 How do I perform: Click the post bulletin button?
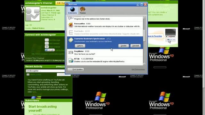[63, 74]
